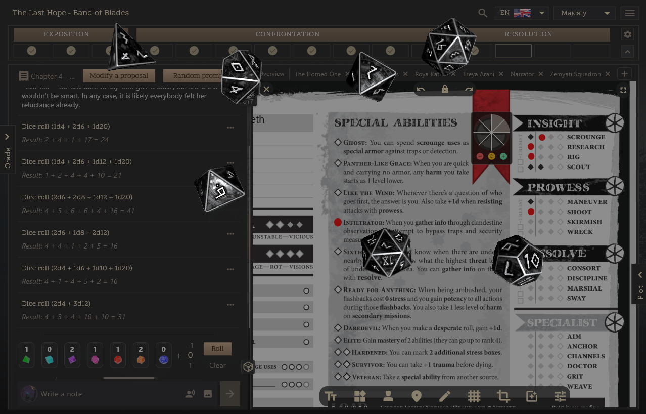The image size is (646, 414).
Task: Select the shapes tool in the sheet toolbar
Action: tap(360, 396)
